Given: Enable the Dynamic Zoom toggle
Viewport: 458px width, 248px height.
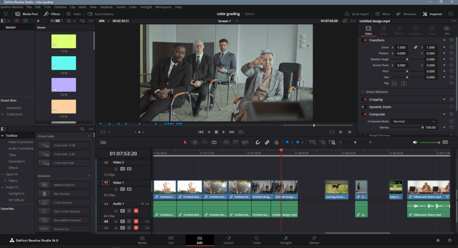Looking at the screenshot, I should [x=364, y=107].
